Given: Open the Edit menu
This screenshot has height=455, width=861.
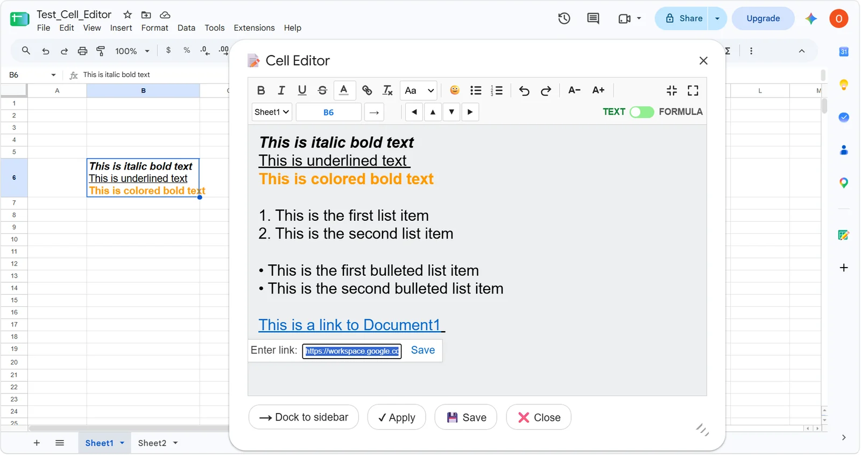Looking at the screenshot, I should point(67,28).
